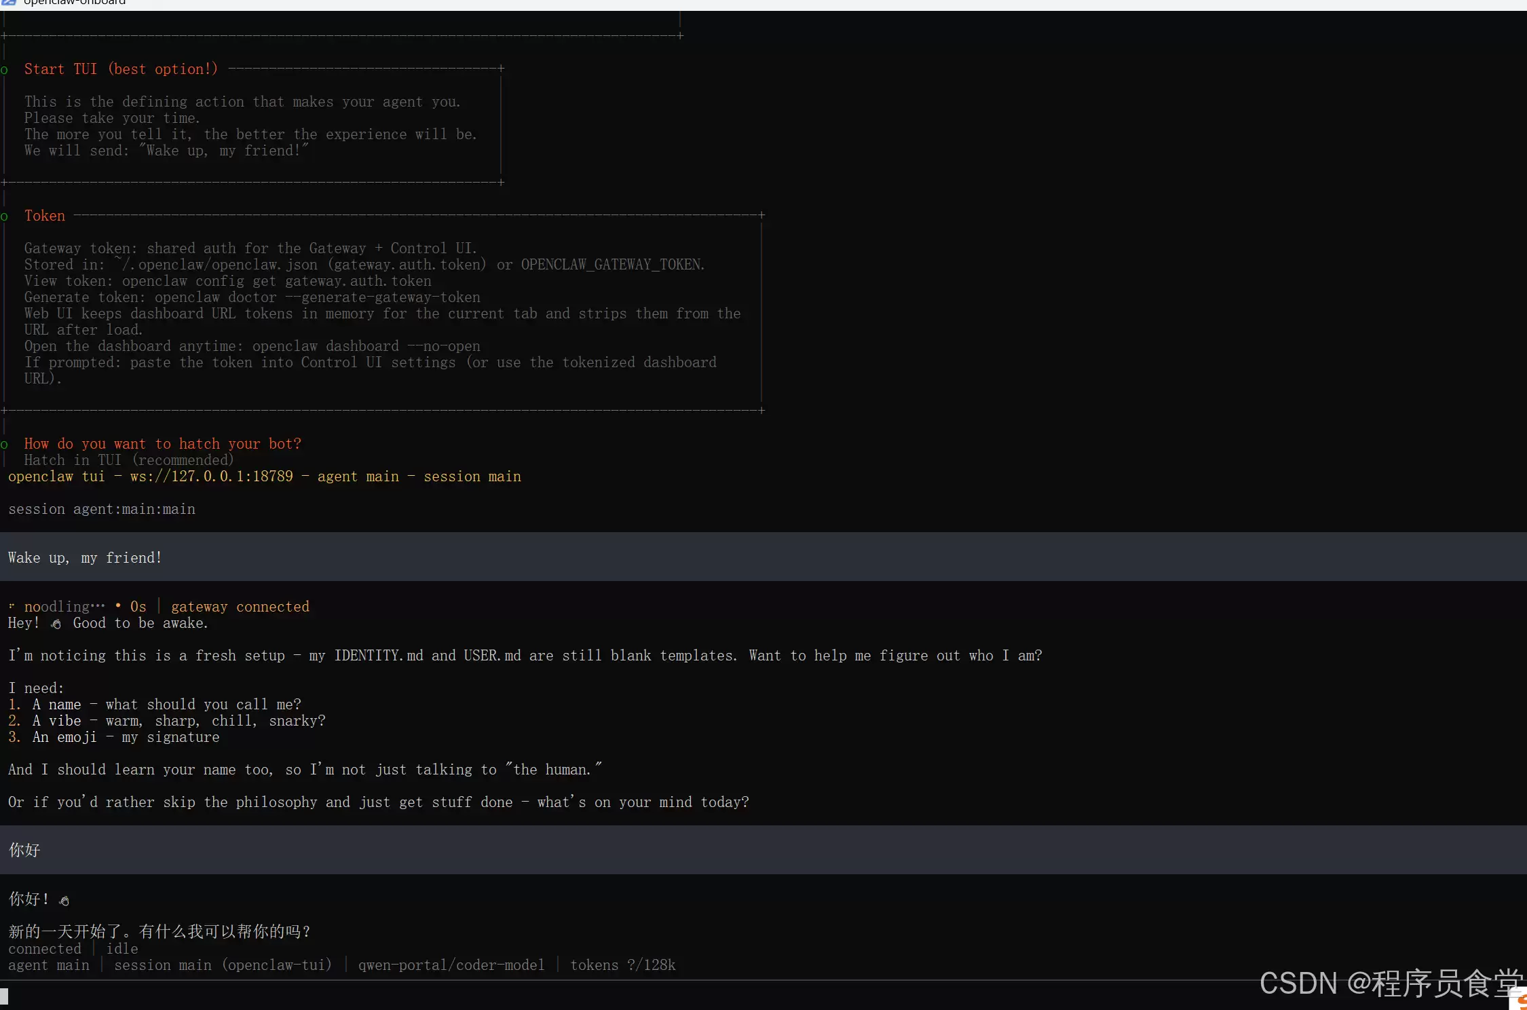Click green circle marker beside Start TUI
Screen dimensions: 1527x1010
[4, 70]
